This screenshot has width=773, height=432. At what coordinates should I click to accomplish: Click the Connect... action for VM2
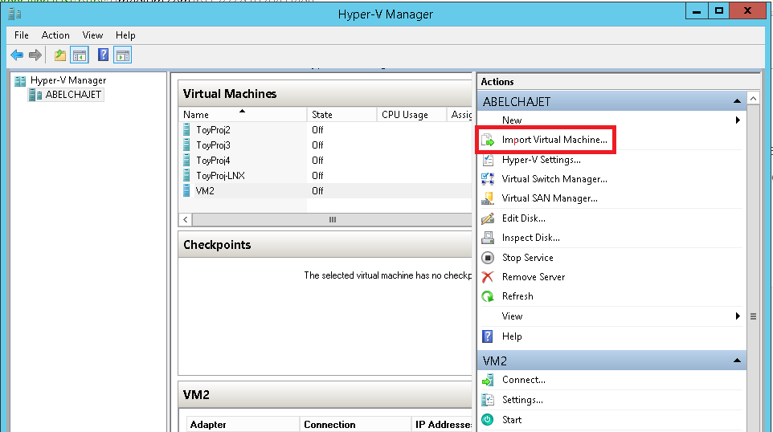524,380
